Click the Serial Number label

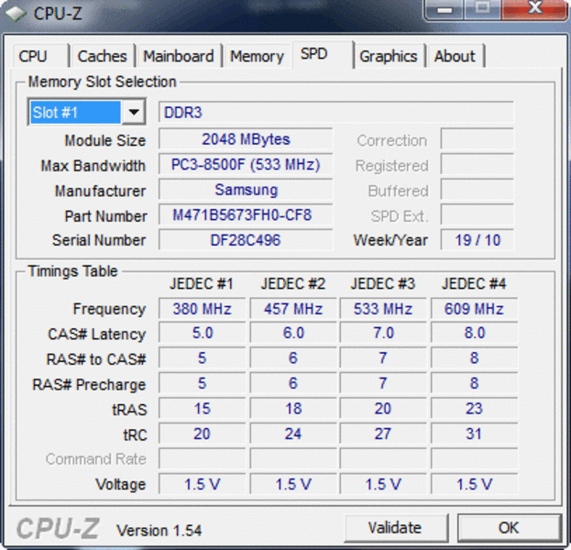(x=99, y=240)
